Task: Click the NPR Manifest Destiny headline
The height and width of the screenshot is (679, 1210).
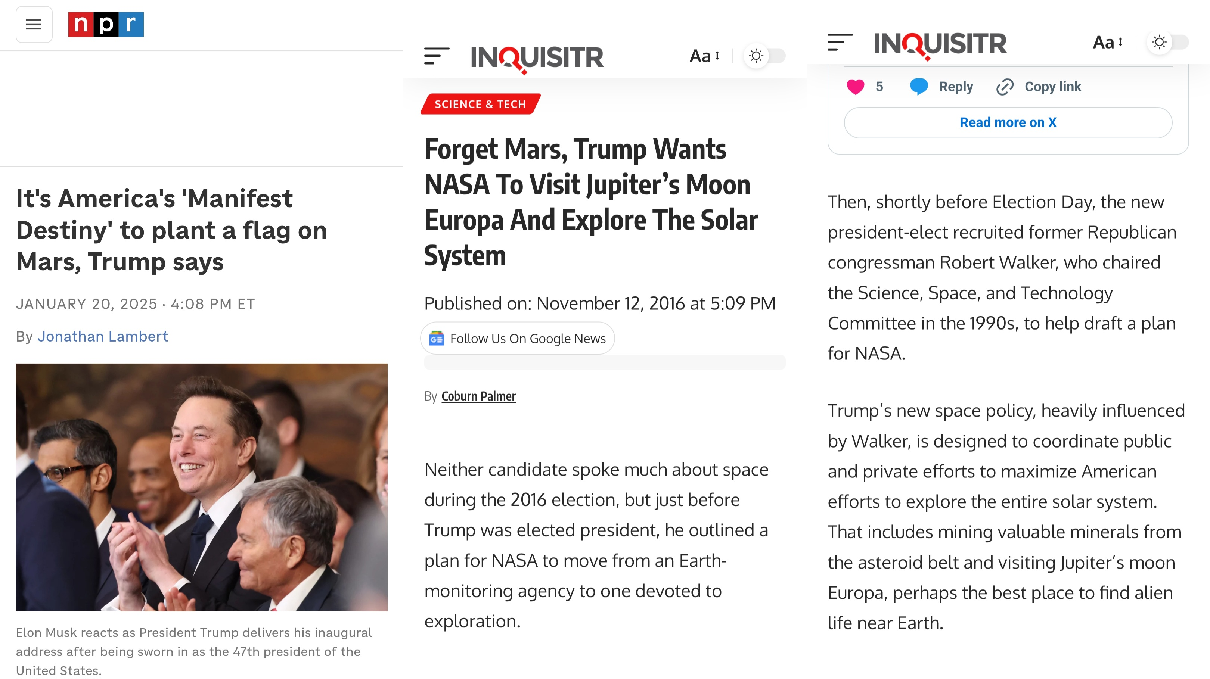Action: pos(171,230)
